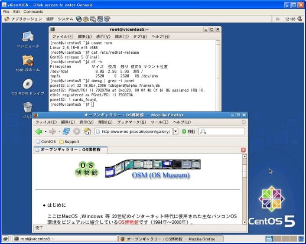This screenshot has width=306, height=244.
Task: Open CD-ROM ドライブ desktop icon
Action: [28, 87]
